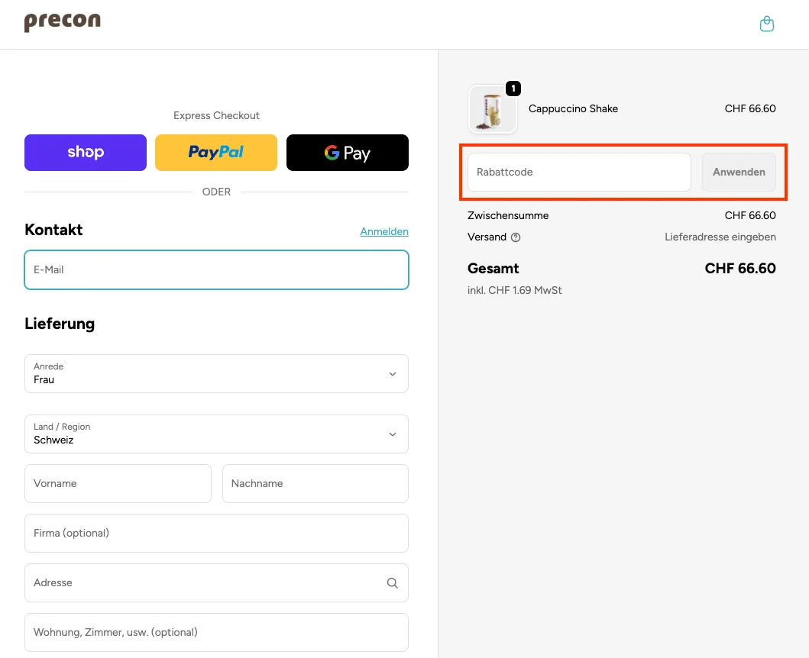The height and width of the screenshot is (658, 809).
Task: Pay with Google Pay express button
Action: [x=348, y=153]
